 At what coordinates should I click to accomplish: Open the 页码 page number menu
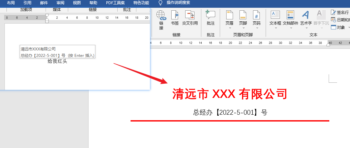click(x=257, y=20)
